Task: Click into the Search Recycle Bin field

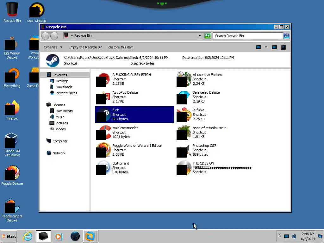Action: click(248, 36)
